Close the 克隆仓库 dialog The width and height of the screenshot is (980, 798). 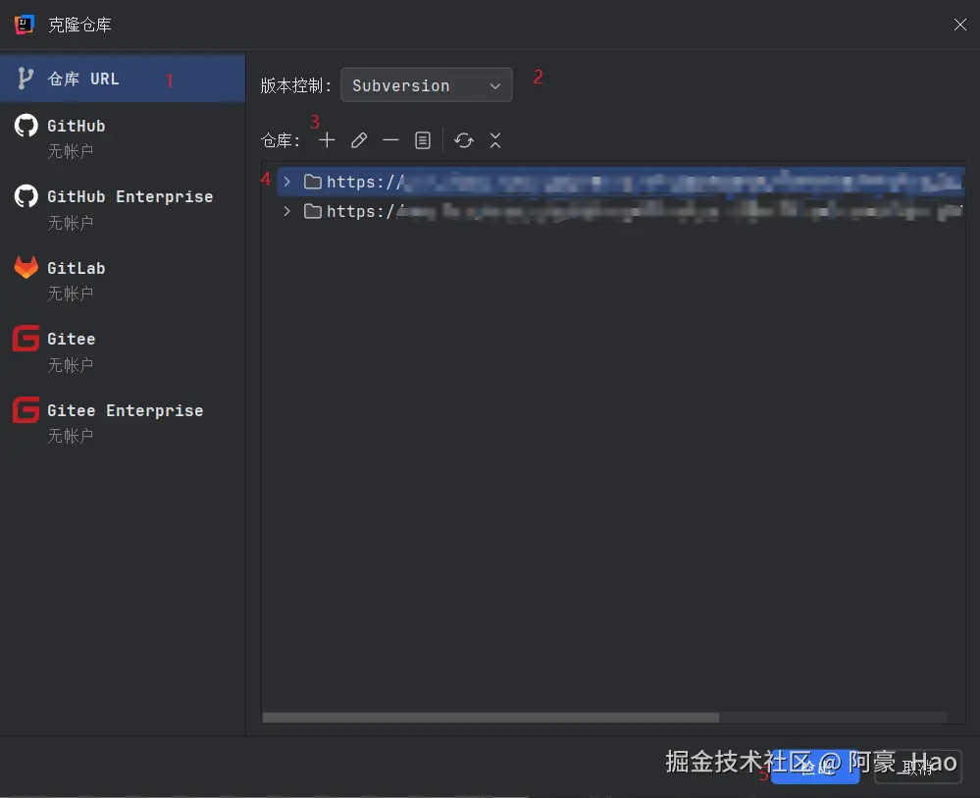(x=960, y=25)
